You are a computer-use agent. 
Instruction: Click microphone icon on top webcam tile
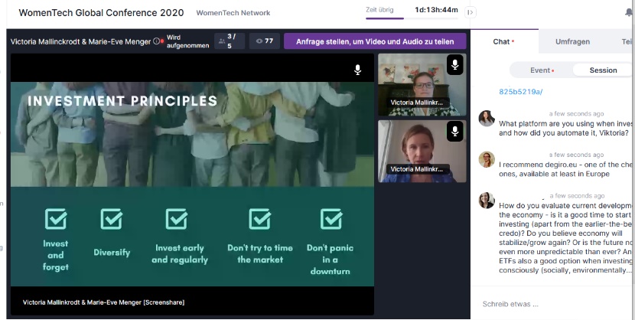454,66
